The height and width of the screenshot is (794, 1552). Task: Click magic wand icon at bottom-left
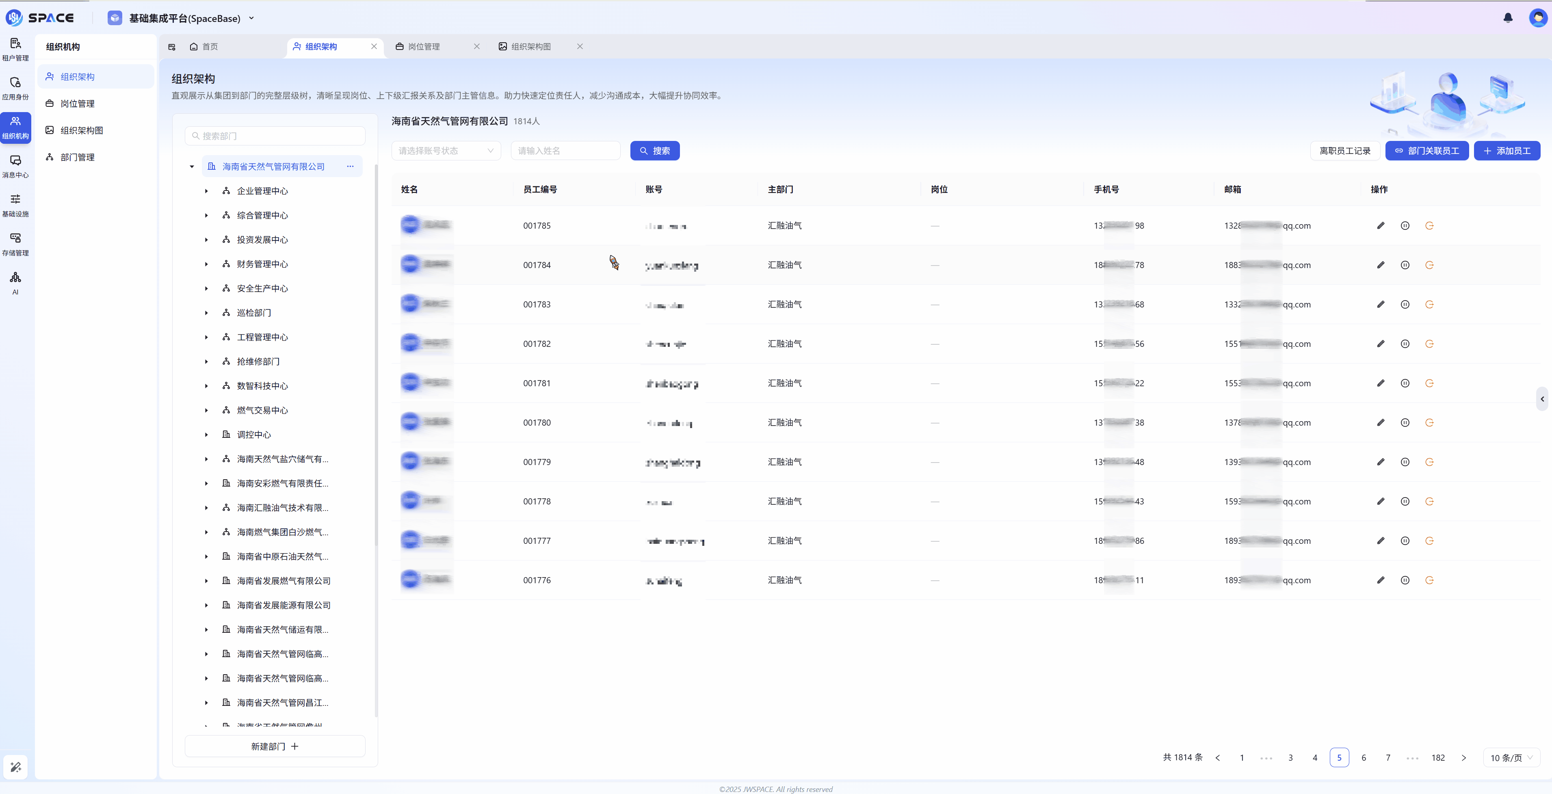pyautogui.click(x=16, y=767)
